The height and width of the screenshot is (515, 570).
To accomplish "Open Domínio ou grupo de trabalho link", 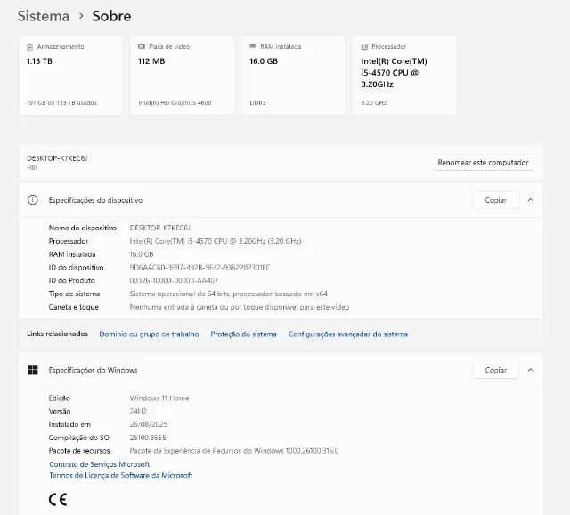I will pos(149,334).
